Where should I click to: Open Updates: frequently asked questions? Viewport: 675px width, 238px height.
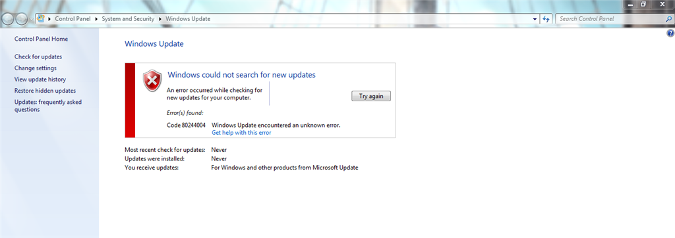tap(47, 106)
